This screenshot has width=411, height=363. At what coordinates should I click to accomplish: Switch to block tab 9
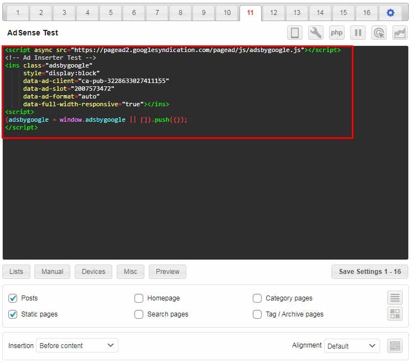(204, 13)
